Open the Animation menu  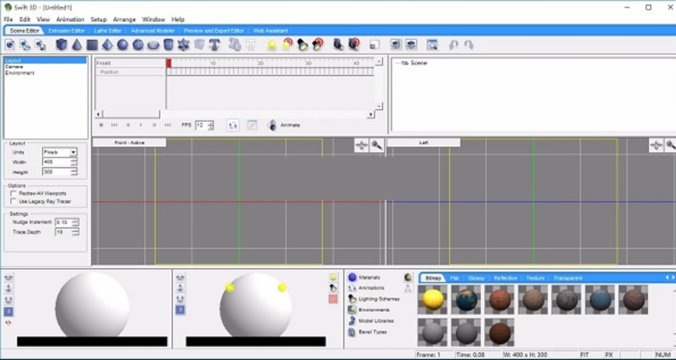pyautogui.click(x=70, y=19)
